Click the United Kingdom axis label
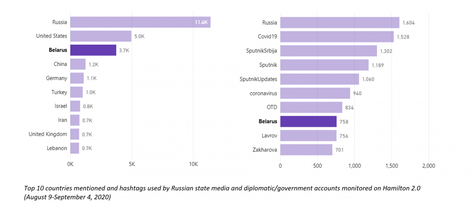The width and height of the screenshot is (474, 206). pyautogui.click(x=48, y=134)
